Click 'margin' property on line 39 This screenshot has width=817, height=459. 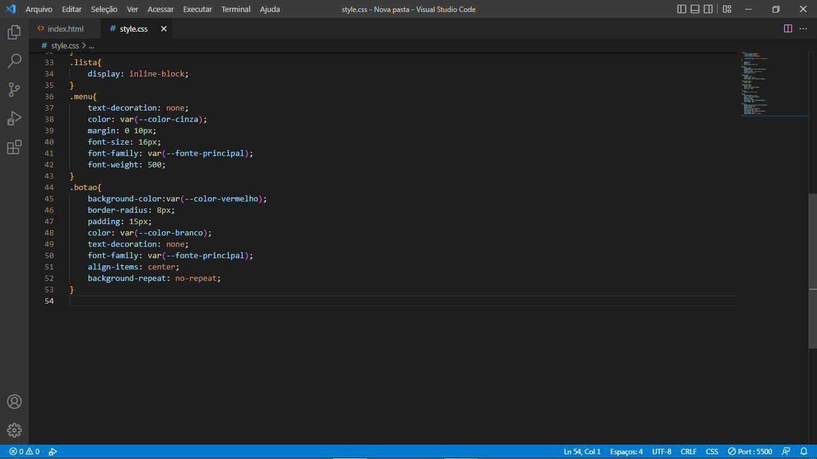click(102, 130)
